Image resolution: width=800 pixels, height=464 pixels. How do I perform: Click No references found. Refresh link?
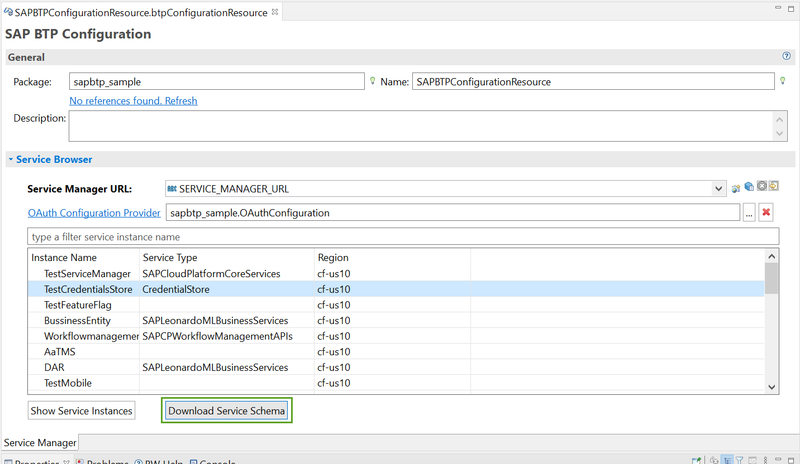point(133,101)
